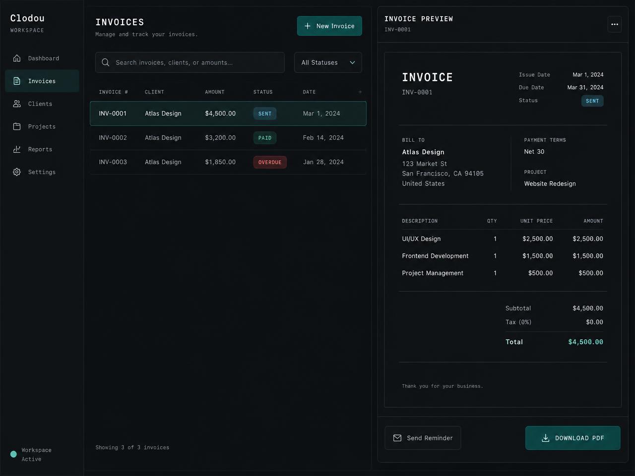The width and height of the screenshot is (635, 476).
Task: Select invoice number INV-0001 in the list
Action: click(113, 114)
